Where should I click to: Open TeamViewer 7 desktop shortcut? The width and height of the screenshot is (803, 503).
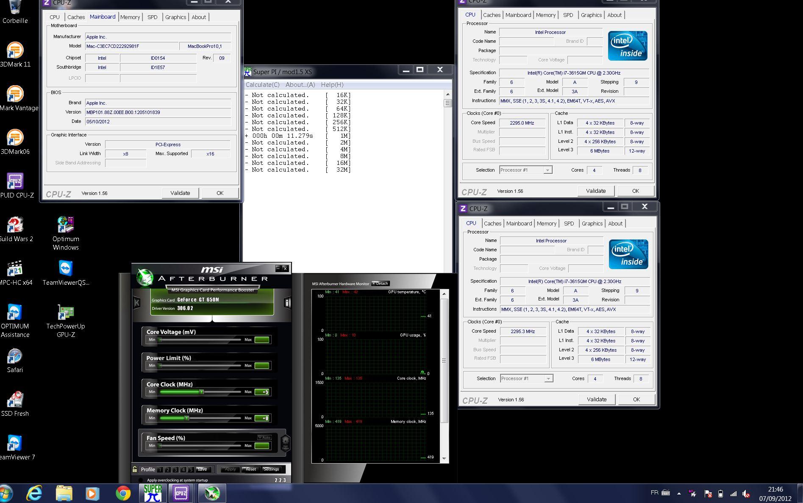click(x=16, y=447)
